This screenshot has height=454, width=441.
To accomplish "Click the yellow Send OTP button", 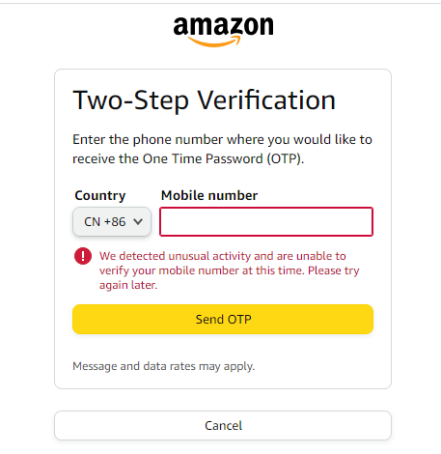I will point(223,319).
